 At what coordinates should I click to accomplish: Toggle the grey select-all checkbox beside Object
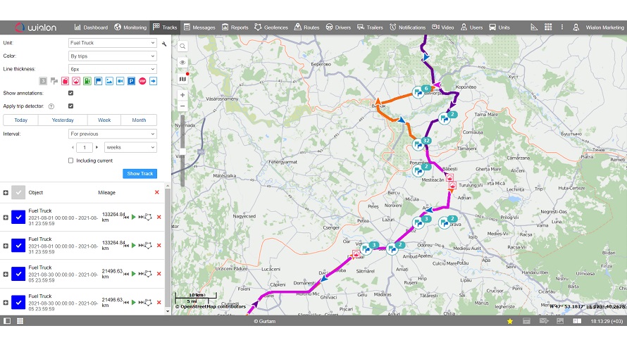[18, 193]
